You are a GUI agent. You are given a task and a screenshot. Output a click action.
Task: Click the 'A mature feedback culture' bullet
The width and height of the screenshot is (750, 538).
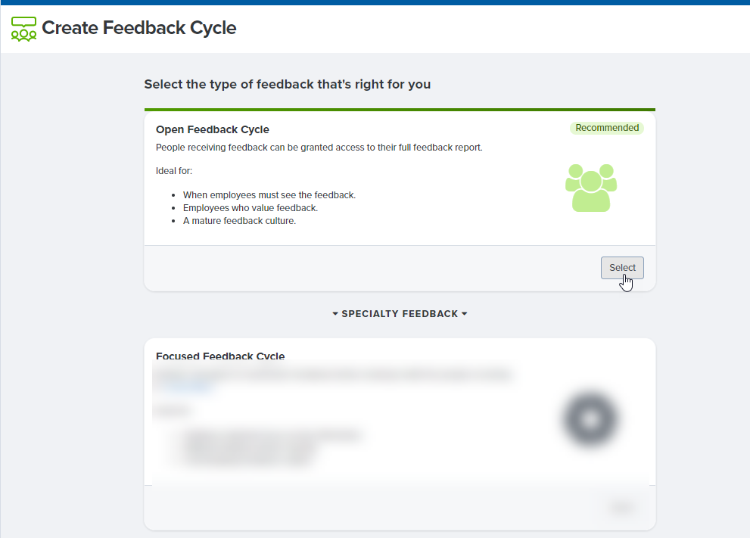(x=240, y=221)
